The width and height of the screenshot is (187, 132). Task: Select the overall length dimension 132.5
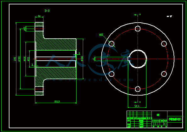pyautogui.click(x=57, y=102)
